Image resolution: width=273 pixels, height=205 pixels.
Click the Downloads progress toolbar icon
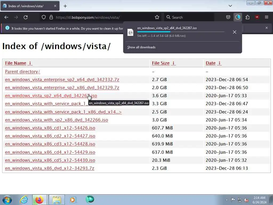coord(238,17)
